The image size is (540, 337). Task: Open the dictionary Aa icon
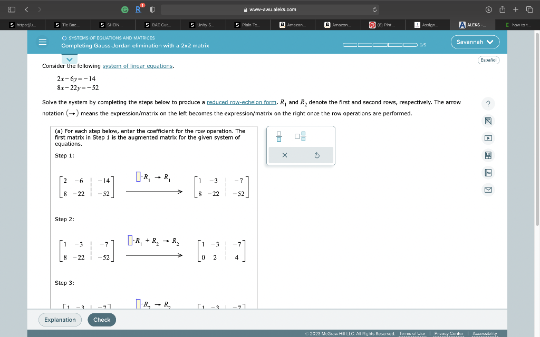pyautogui.click(x=488, y=172)
